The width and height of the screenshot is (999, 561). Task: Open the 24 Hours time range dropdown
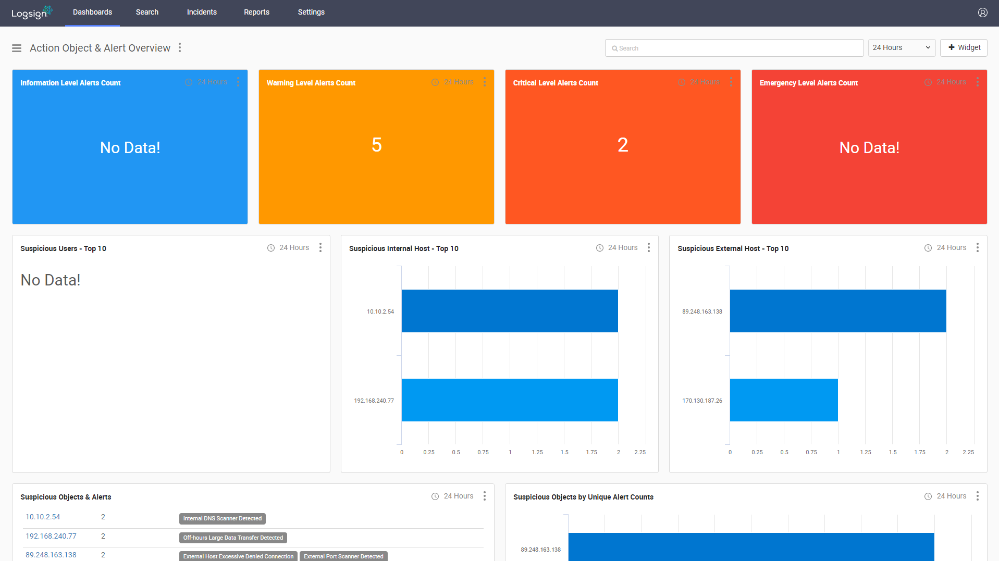tap(902, 47)
